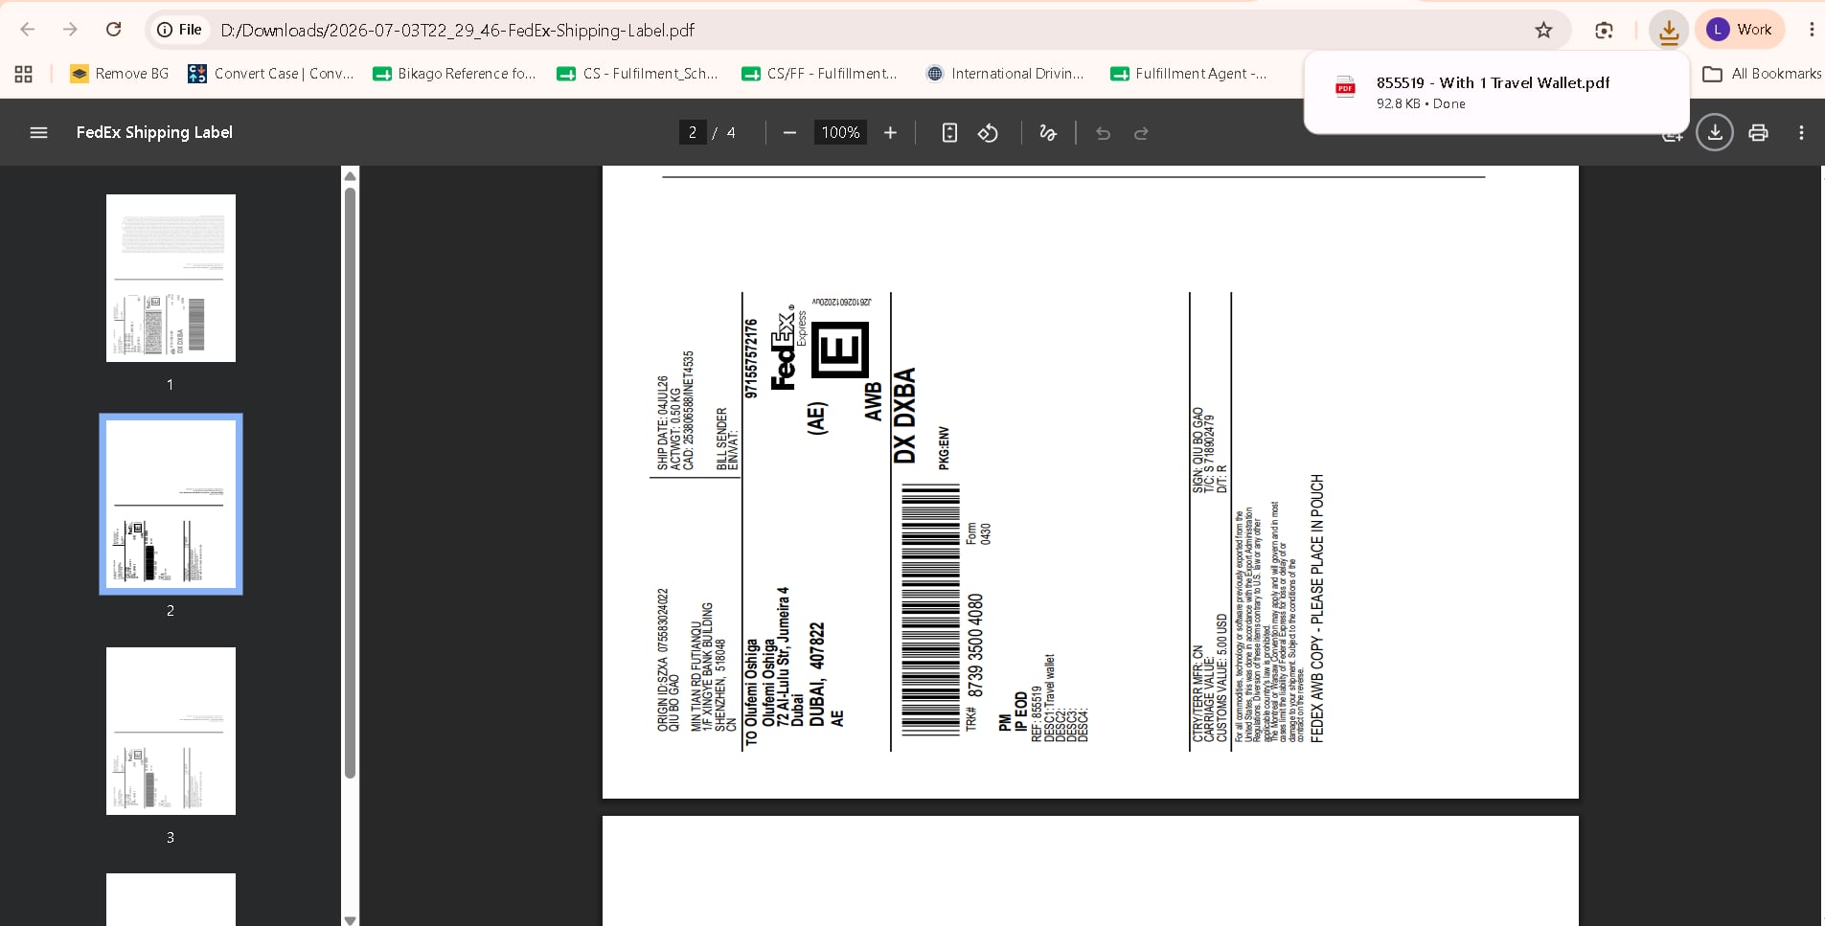Download the FedEx Shipping Label PDF
This screenshot has height=926, width=1825.
click(1715, 132)
